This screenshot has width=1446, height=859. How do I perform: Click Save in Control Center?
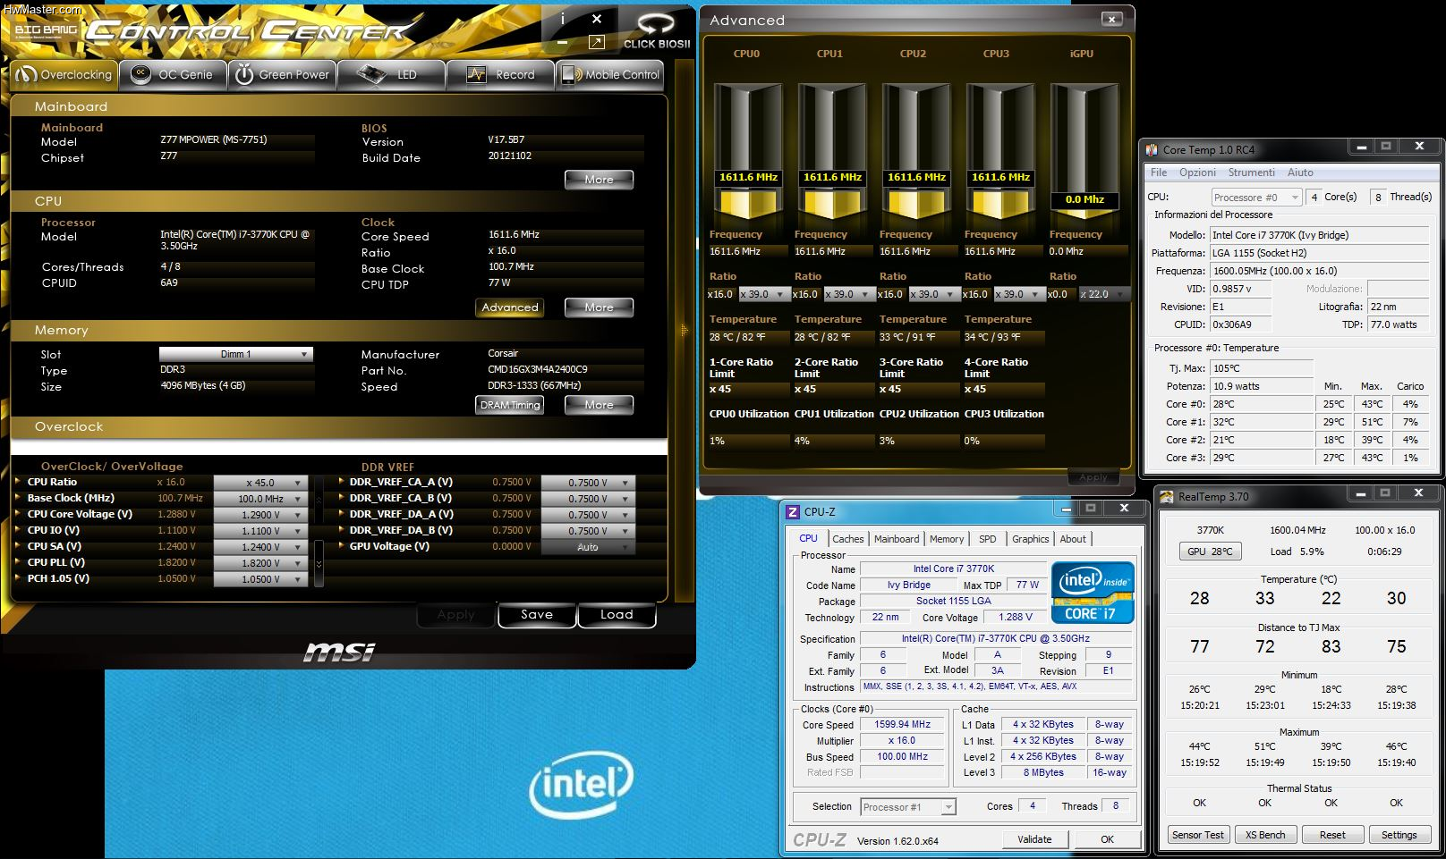point(537,615)
